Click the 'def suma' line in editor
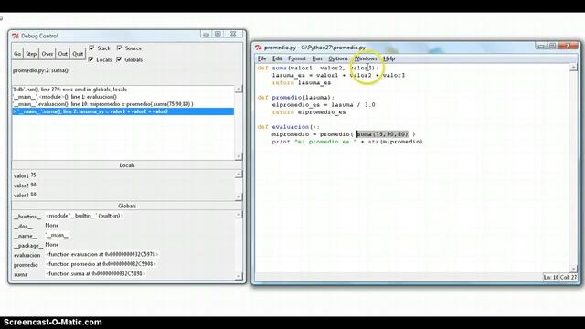Viewport: 585px width, 329px height. click(317, 68)
